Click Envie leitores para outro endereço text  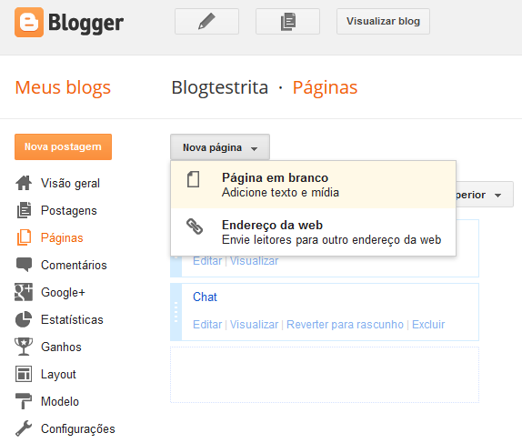332,240
